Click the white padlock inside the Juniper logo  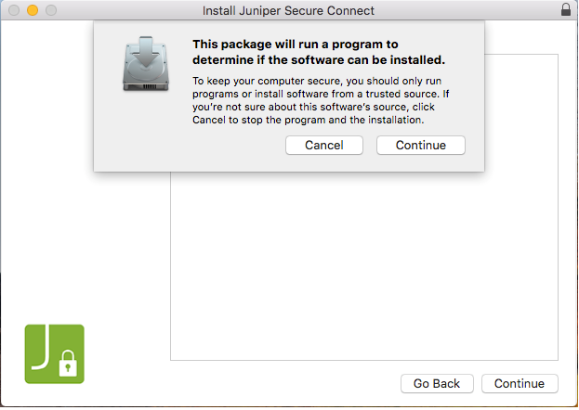[67, 365]
